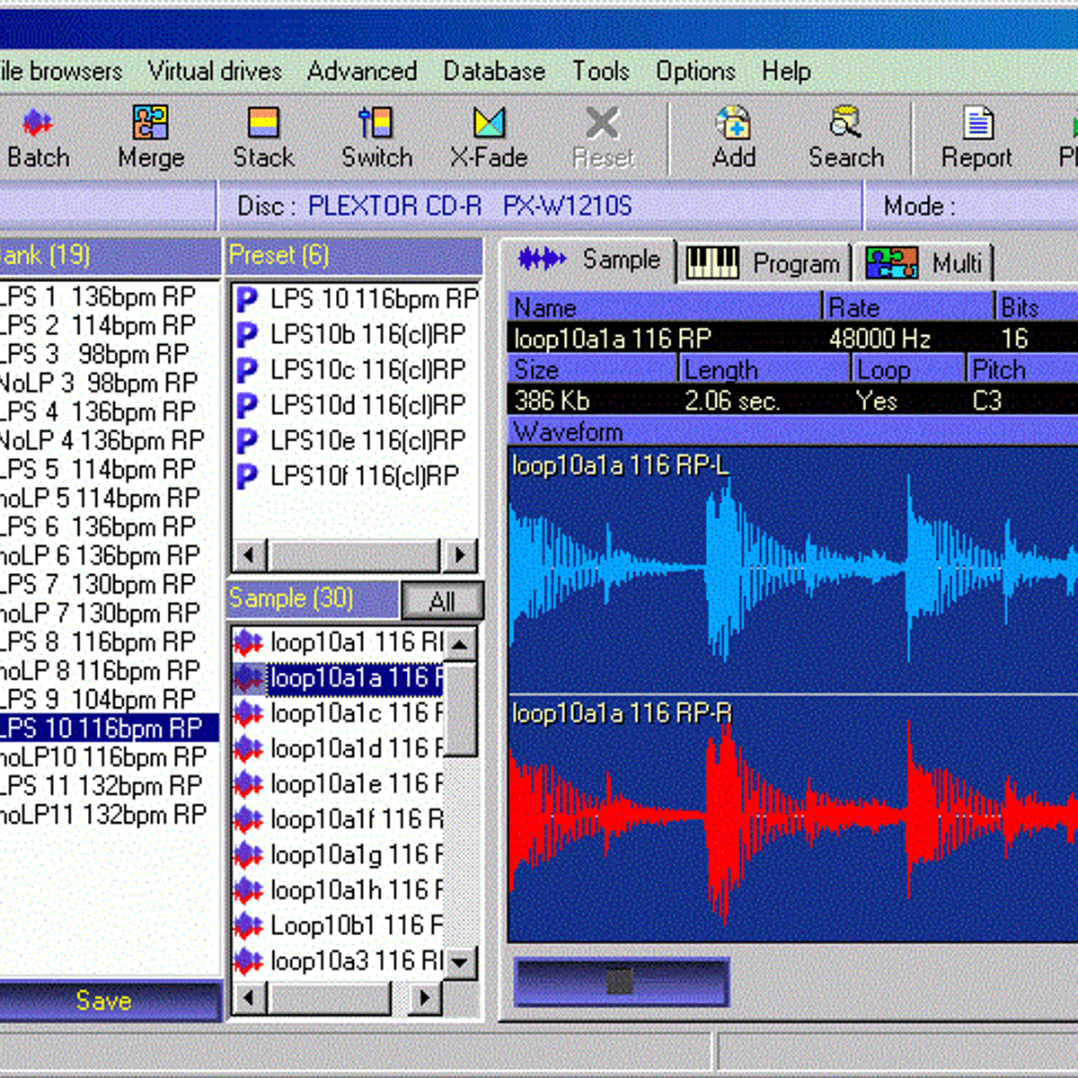This screenshot has width=1078, height=1078.
Task: Switch to the Multi tab
Action: [x=924, y=263]
